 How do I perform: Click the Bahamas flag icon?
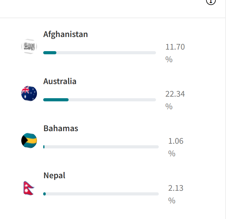point(29,140)
